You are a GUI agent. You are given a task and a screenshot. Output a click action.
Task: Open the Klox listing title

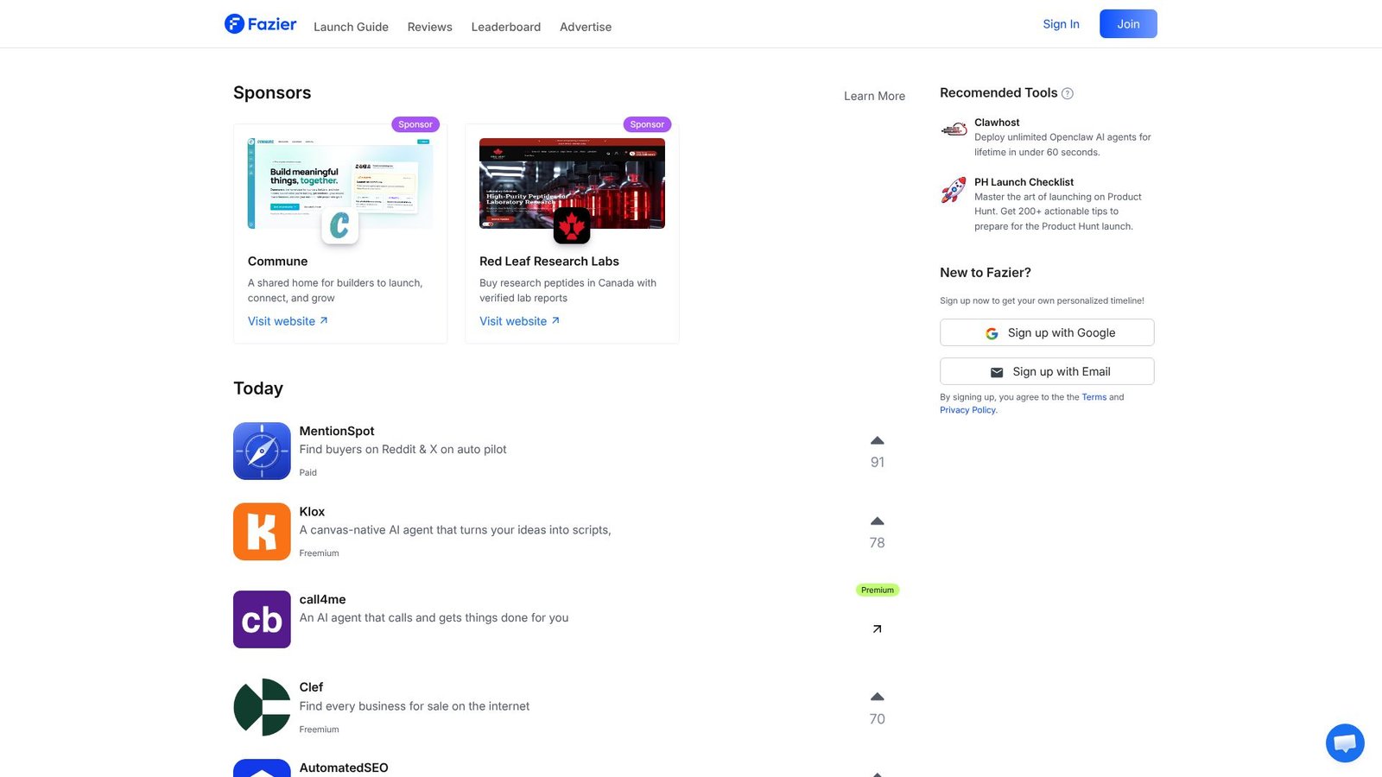[x=312, y=512]
